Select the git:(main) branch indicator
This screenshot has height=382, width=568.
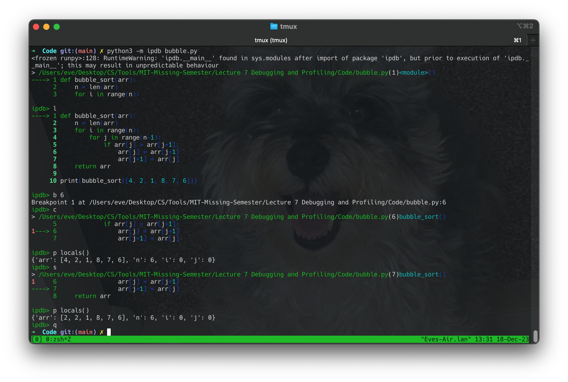point(78,51)
